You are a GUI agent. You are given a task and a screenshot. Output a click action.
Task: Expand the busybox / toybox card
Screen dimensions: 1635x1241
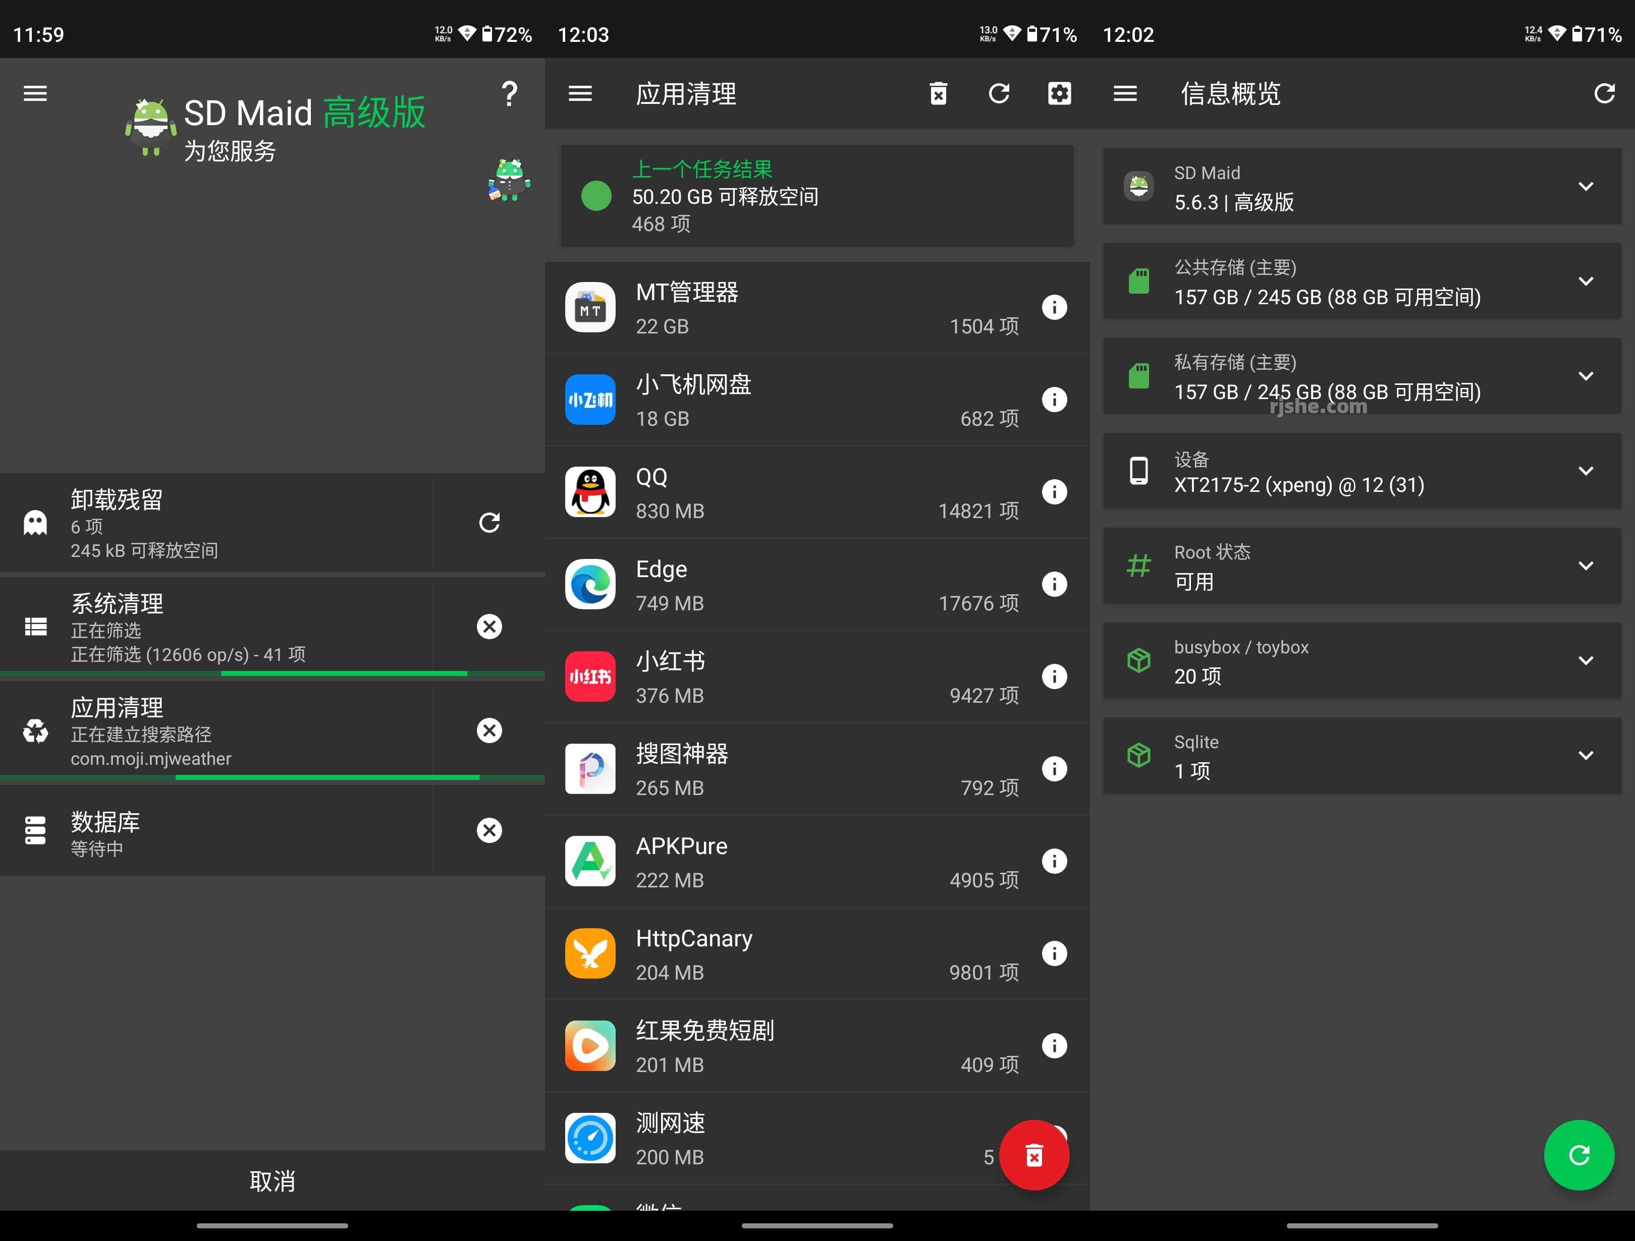pos(1361,661)
